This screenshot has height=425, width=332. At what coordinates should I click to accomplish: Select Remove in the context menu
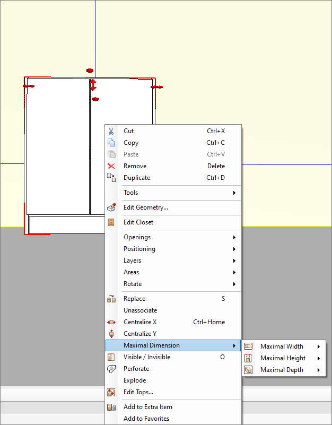click(x=173, y=166)
